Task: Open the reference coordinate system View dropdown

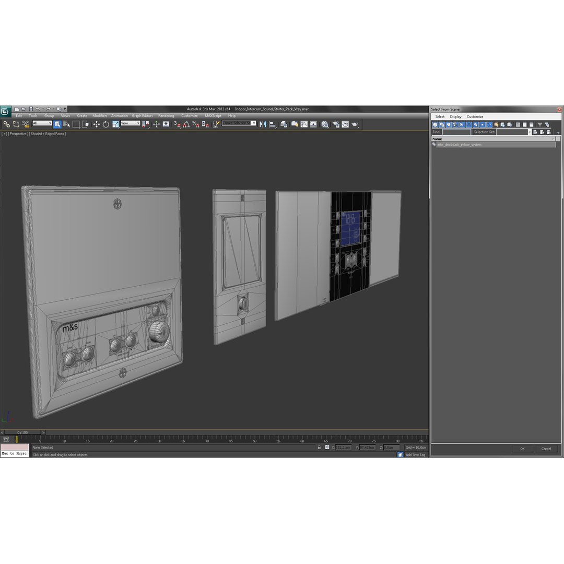Action: click(x=130, y=123)
